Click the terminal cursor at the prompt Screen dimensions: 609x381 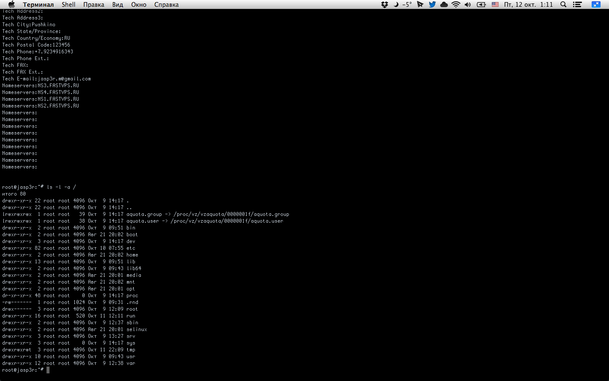48,370
